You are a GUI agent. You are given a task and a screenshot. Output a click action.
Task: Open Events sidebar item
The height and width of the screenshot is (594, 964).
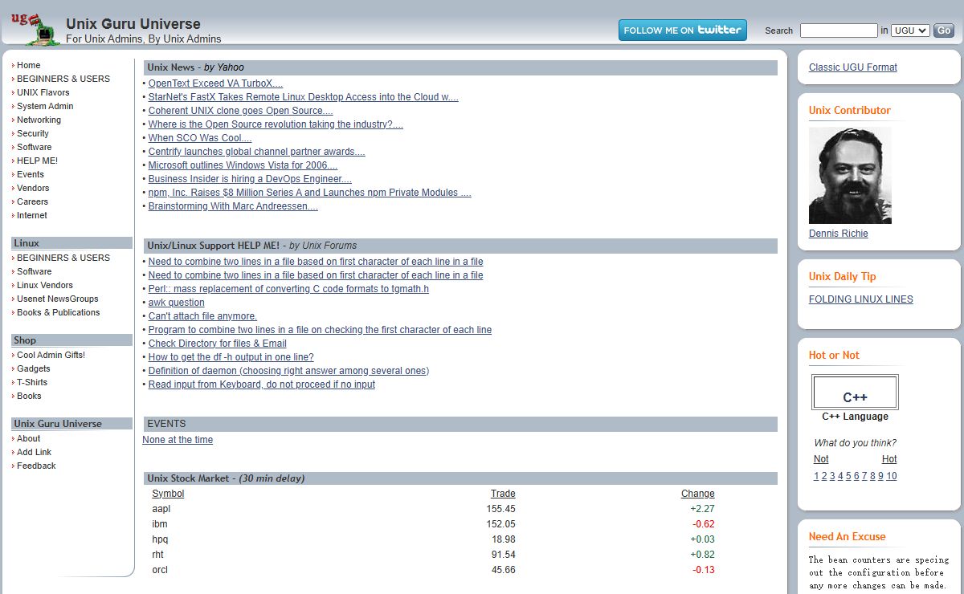pyautogui.click(x=31, y=174)
